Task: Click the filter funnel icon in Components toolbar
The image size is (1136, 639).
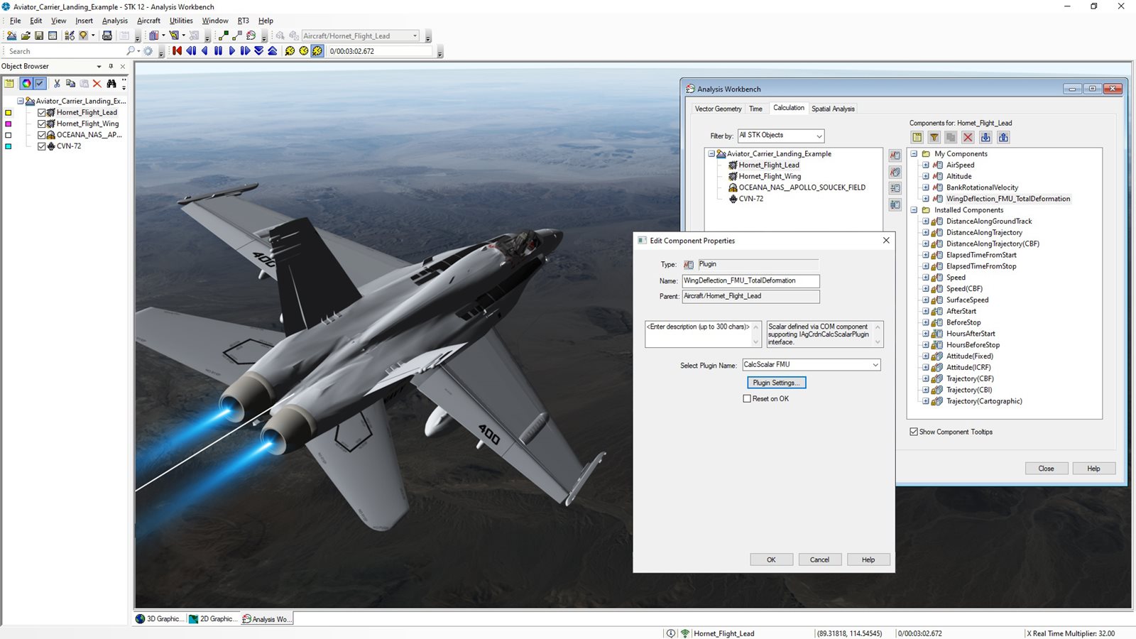Action: [x=934, y=138]
